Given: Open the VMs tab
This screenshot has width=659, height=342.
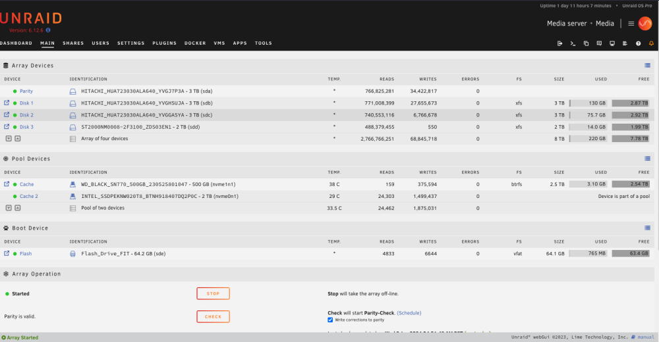Looking at the screenshot, I should 219,43.
